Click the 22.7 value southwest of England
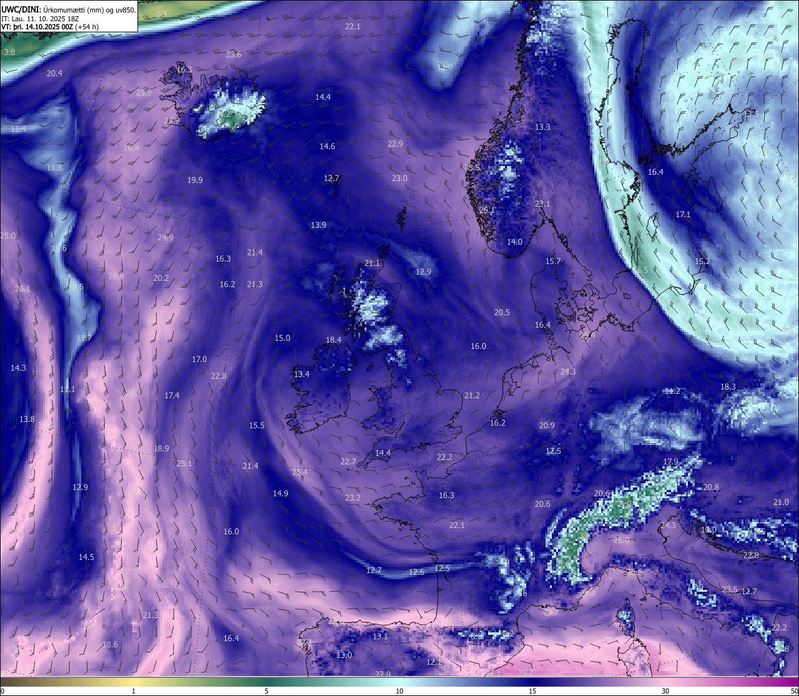This screenshot has height=696, width=799. coord(348,462)
